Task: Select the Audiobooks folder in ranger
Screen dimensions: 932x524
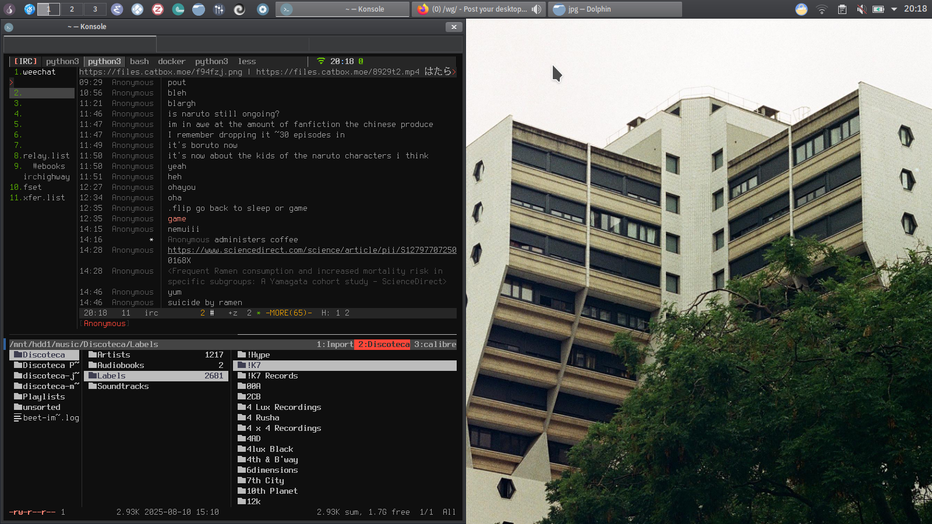Action: (x=156, y=365)
